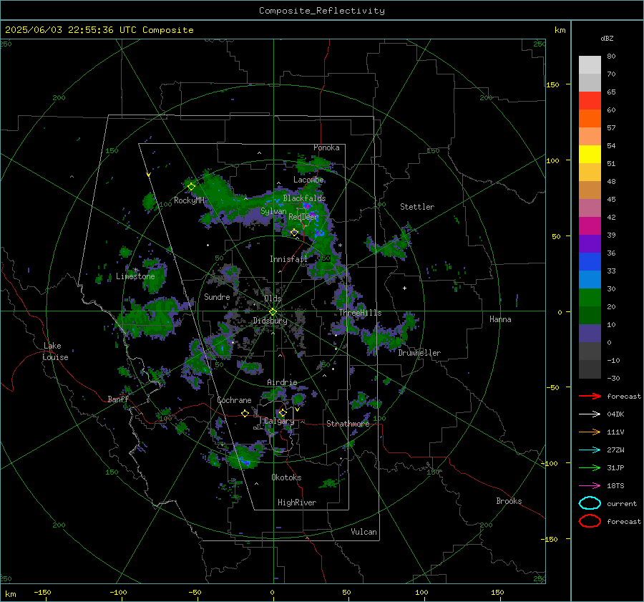This screenshot has width=644, height=602.
Task: Click the red forecast ellipse icon
Action: pyautogui.click(x=590, y=521)
